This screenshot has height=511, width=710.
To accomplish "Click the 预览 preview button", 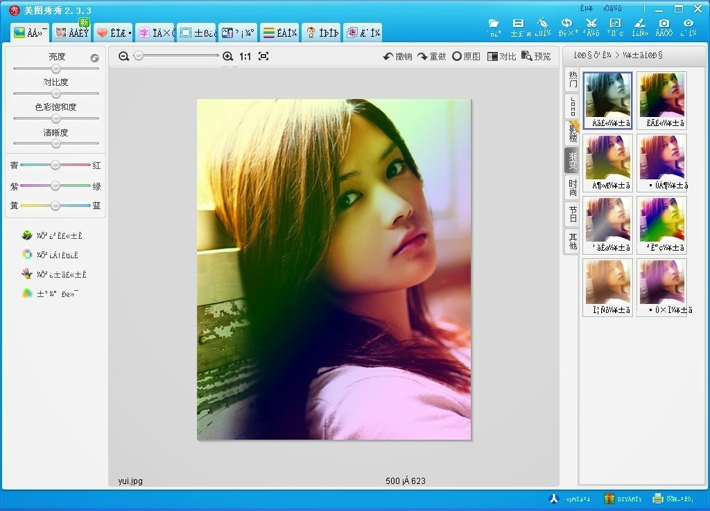I will tap(536, 56).
